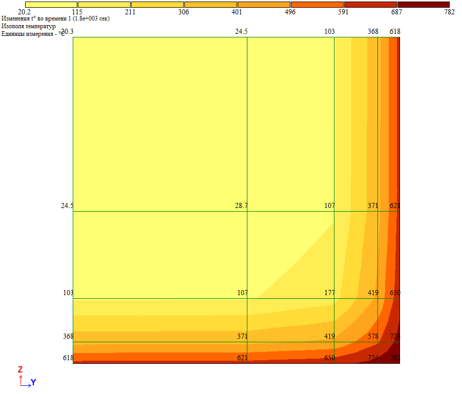462x394 pixels.
Task: Select the lightest yellow legend swatch 20.2–115
Action: point(51,4)
